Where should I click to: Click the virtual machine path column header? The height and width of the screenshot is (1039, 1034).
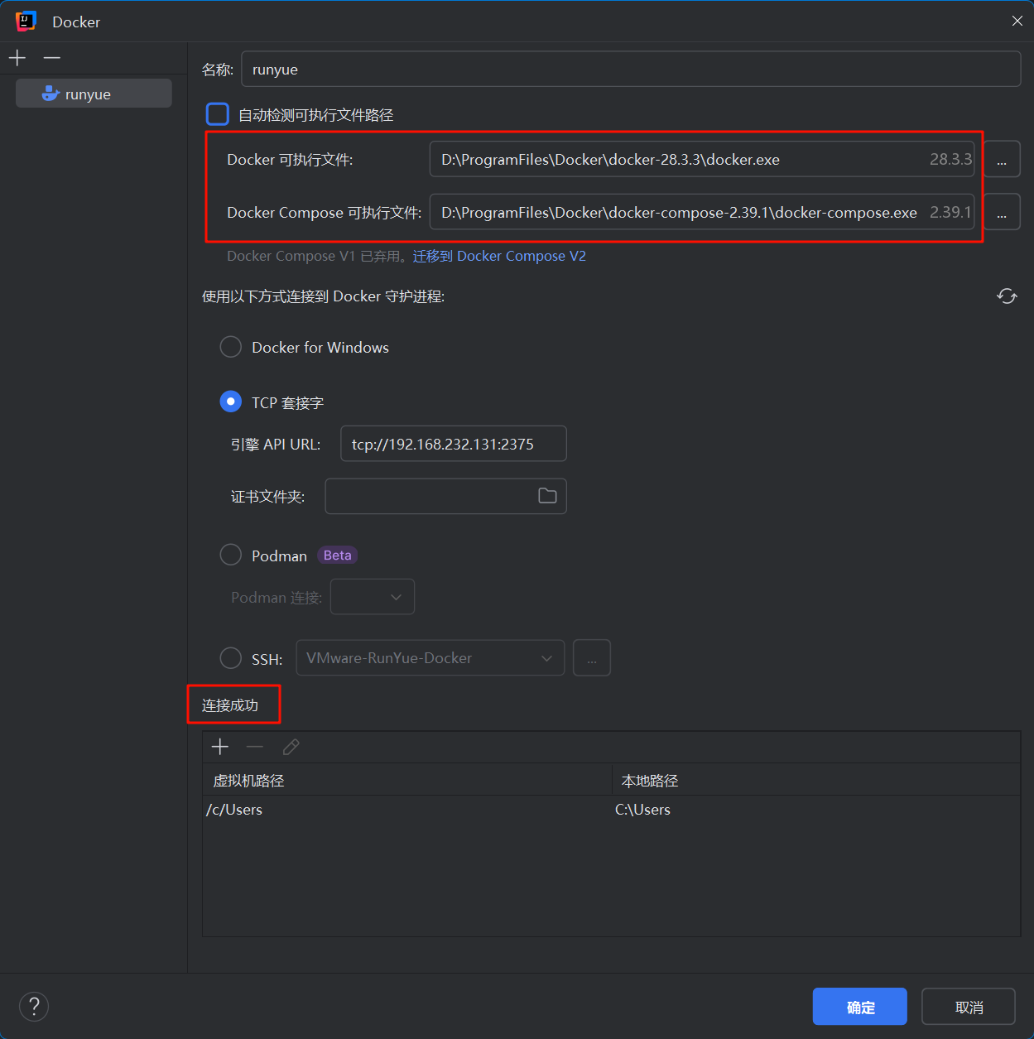406,781
